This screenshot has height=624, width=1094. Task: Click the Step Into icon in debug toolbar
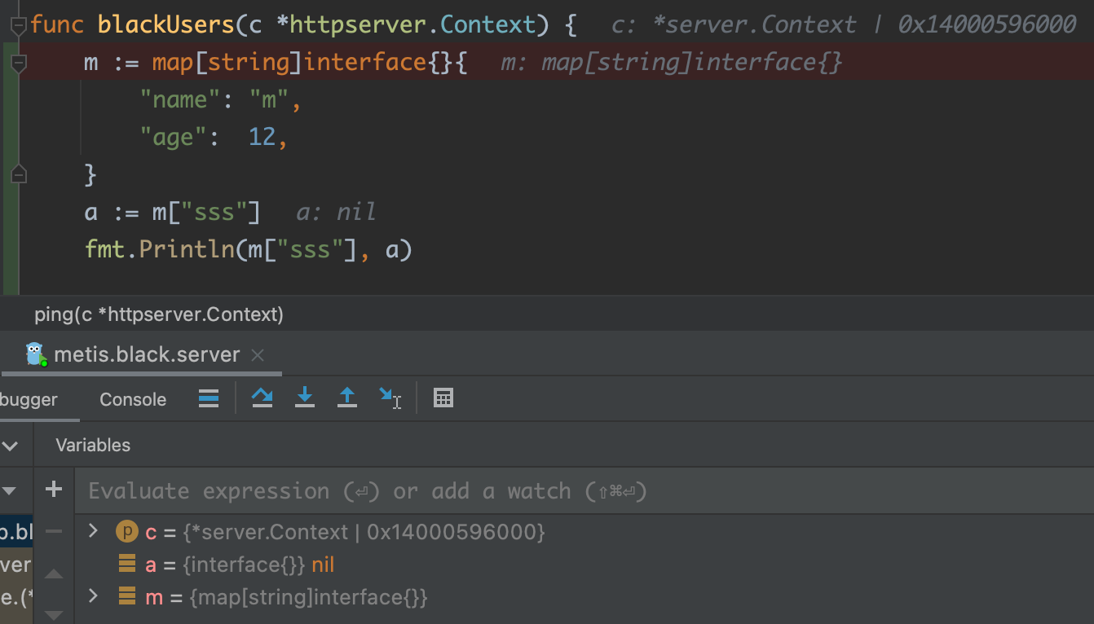click(304, 398)
